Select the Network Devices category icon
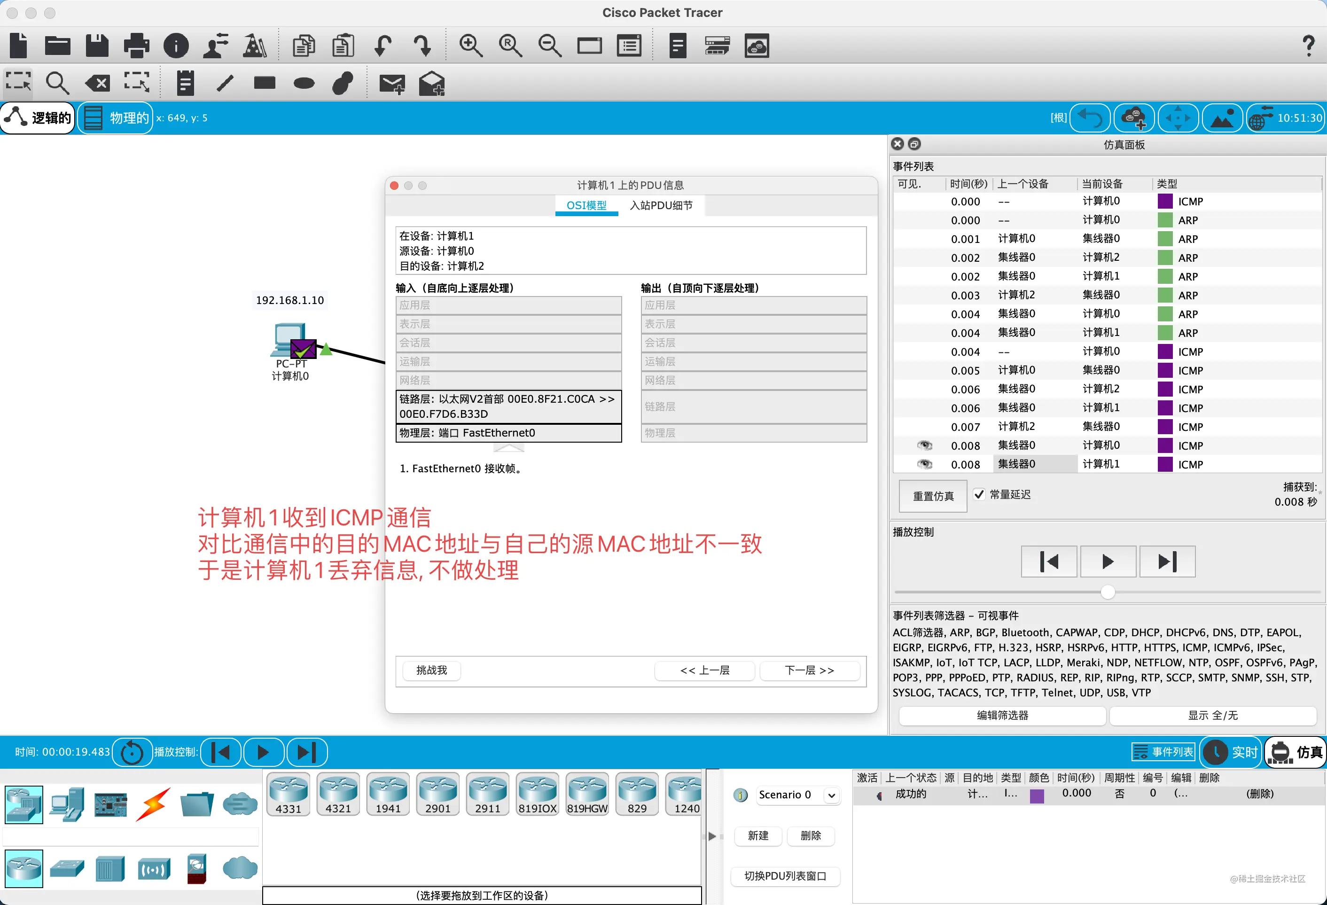 coord(24,804)
